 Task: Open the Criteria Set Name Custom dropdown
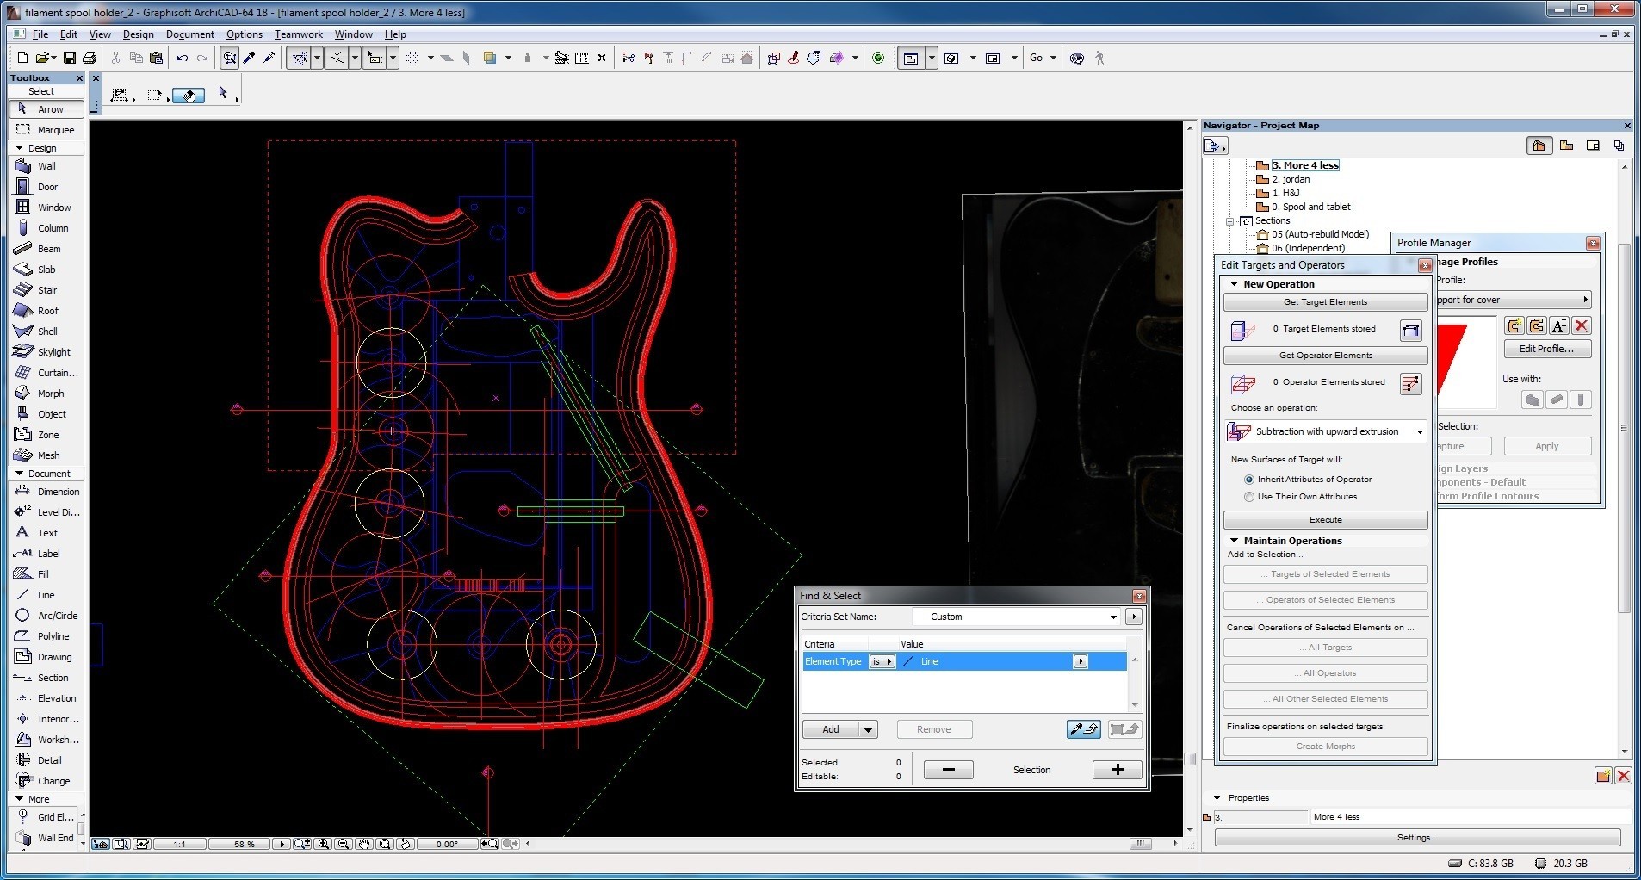click(x=1016, y=617)
